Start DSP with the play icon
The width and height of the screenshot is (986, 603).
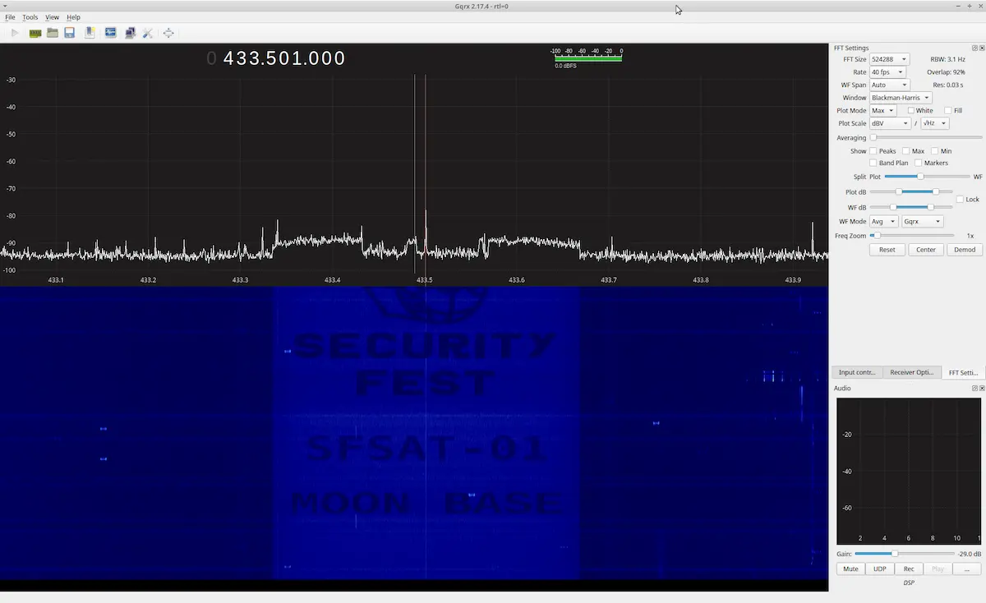point(15,33)
